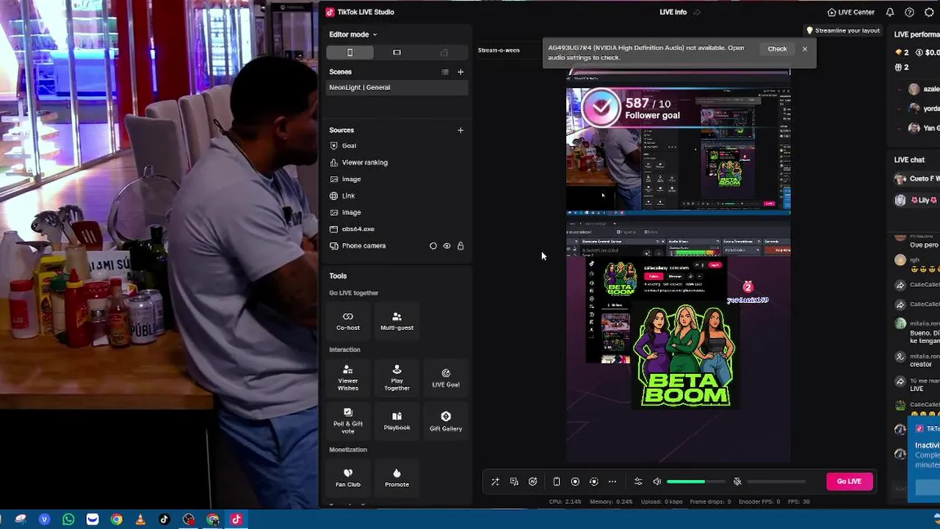This screenshot has width=940, height=529.
Task: Click the Go LIVE button
Action: [x=850, y=481]
